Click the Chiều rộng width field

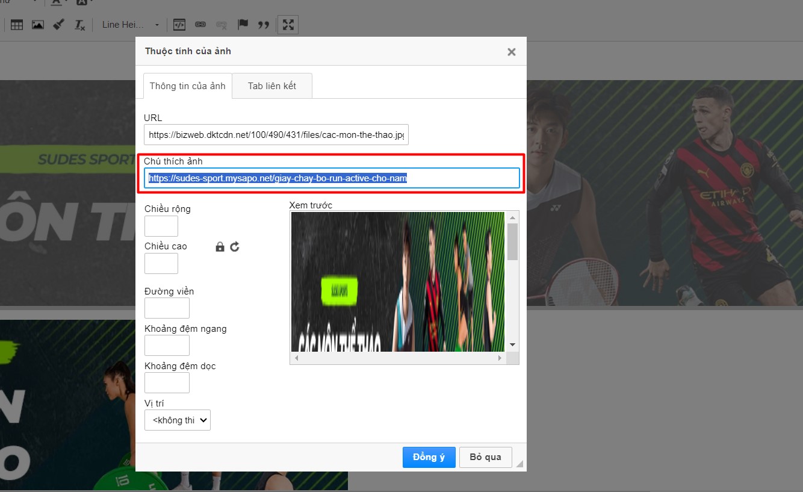coord(161,226)
